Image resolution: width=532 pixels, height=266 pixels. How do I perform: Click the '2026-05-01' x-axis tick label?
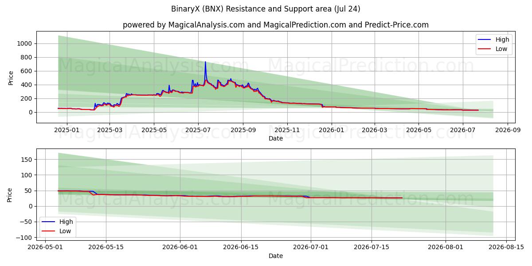click(x=45, y=247)
